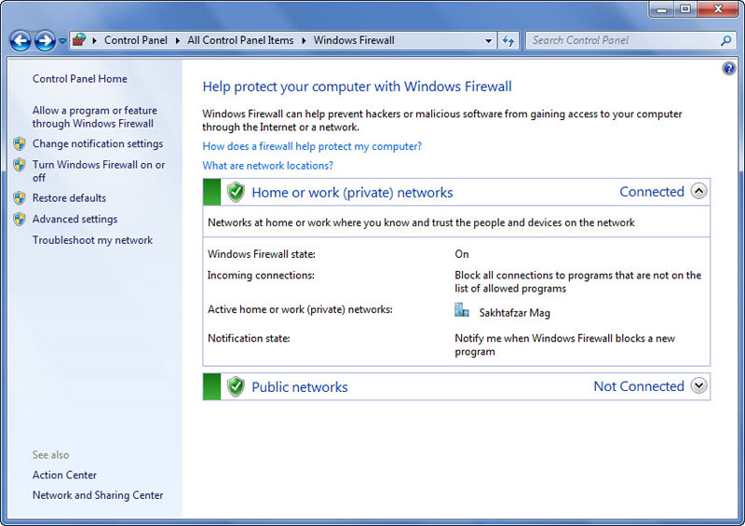This screenshot has height=526, width=745.
Task: Click the Refresh button in address bar
Action: click(508, 41)
